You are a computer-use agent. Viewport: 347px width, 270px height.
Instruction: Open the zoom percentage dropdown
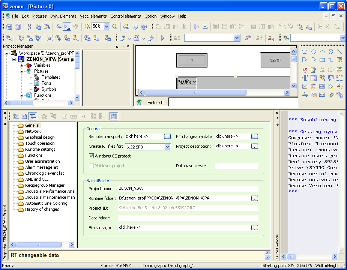[x=107, y=27]
